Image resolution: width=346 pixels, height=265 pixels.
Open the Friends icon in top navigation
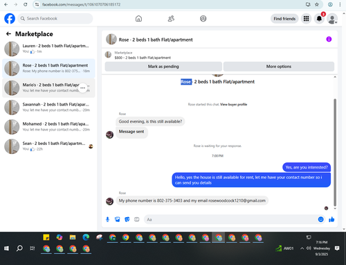[x=171, y=19]
